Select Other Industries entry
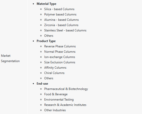The height and width of the screenshot is (114, 142). pos(55,110)
